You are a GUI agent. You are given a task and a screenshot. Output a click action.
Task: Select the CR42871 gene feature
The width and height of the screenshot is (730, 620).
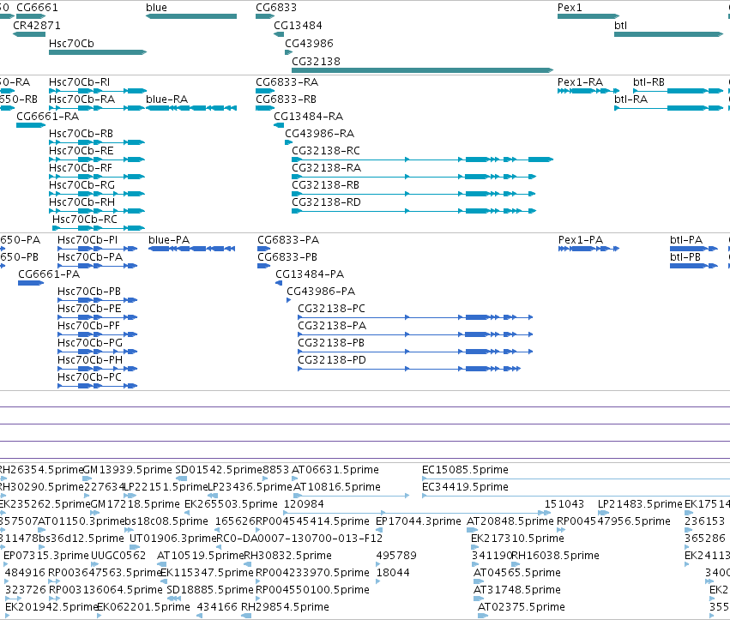click(29, 34)
